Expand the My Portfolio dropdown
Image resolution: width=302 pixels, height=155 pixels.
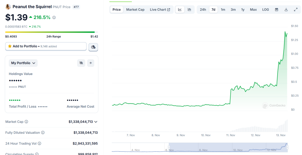[x=23, y=63]
